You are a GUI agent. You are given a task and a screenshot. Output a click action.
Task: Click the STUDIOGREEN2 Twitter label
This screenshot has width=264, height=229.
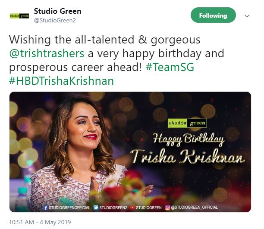point(113,208)
